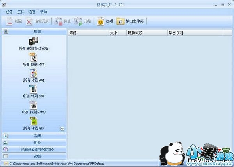Viewport: 234px width, 167px height.
Task: Click the 输出文件夹 toolbar label
Action: point(135,21)
